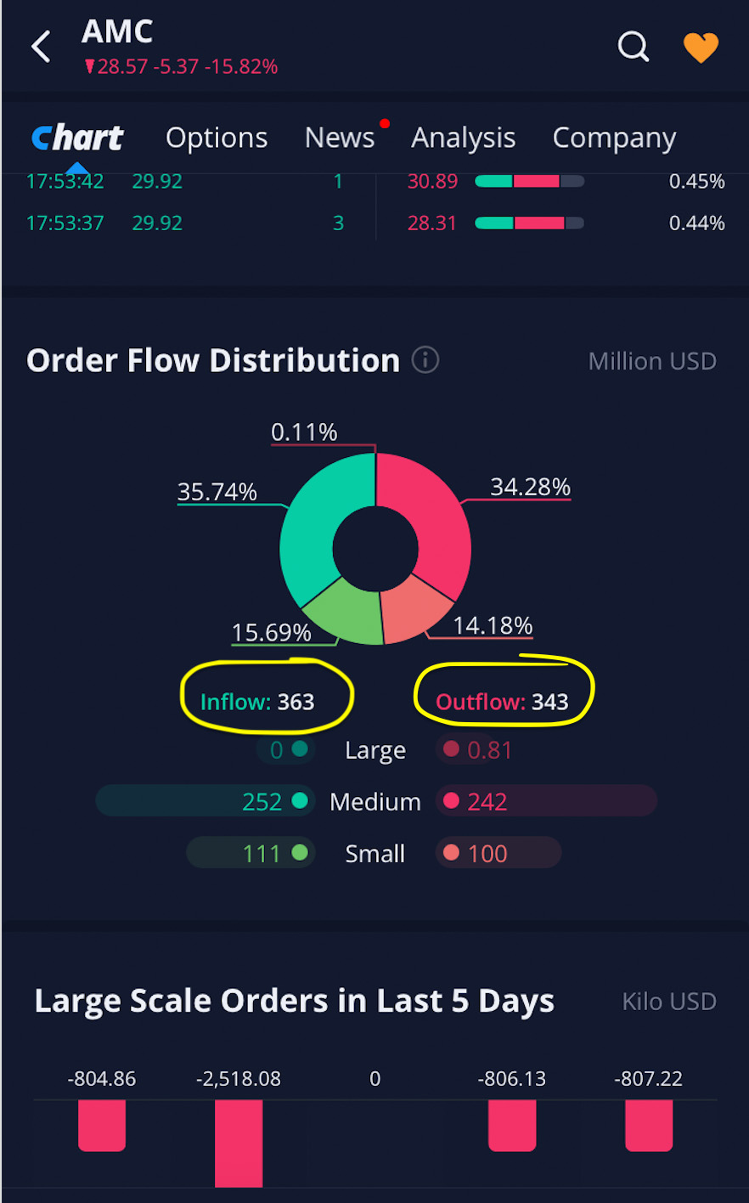Select the -2,518.08 large order bar
This screenshot has width=749, height=1203.
pyautogui.click(x=239, y=1143)
